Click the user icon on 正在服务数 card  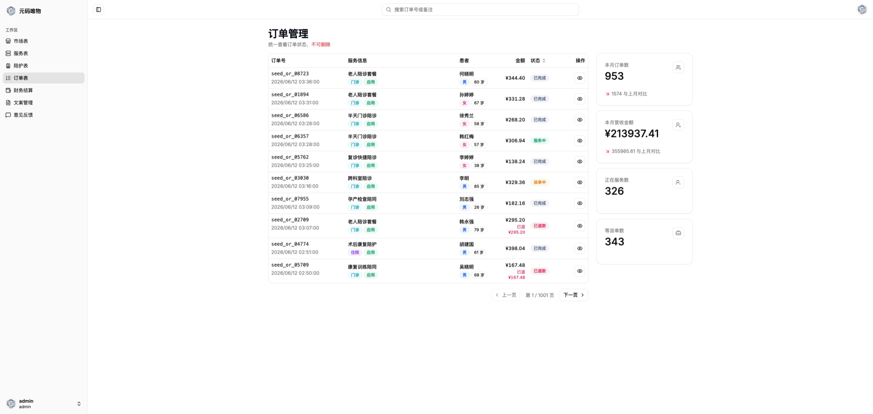click(678, 182)
